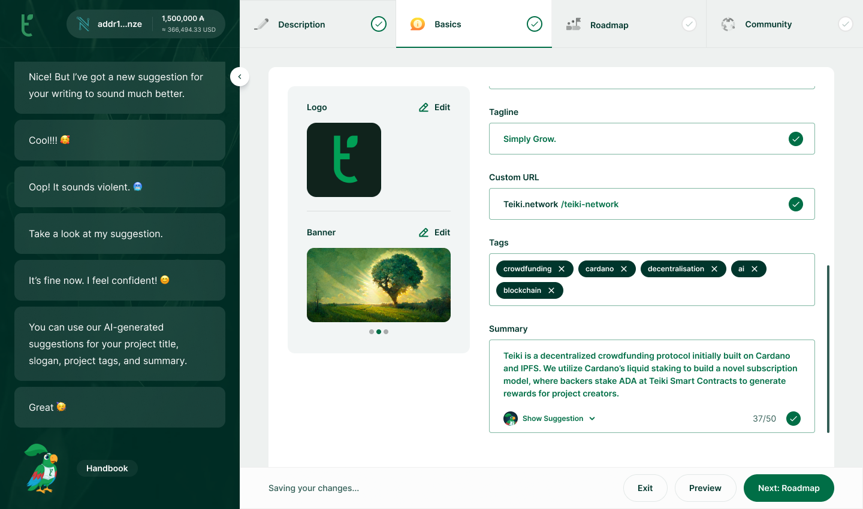Image resolution: width=863 pixels, height=509 pixels.
Task: Click the parrot mascot icon
Action: click(x=42, y=468)
